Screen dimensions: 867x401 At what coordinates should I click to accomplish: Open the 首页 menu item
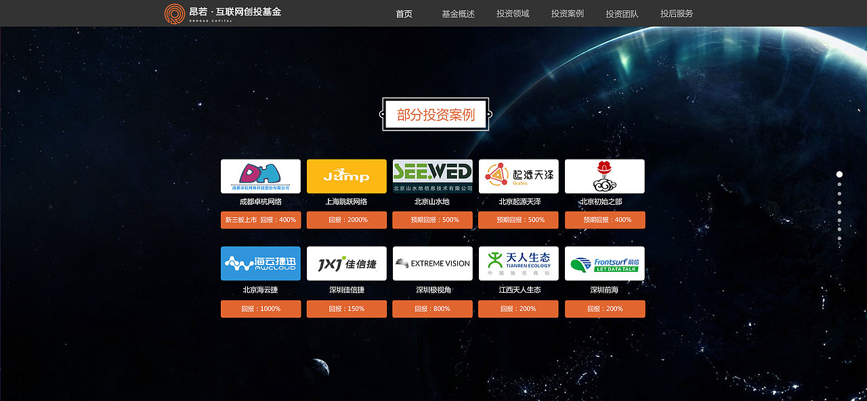404,13
